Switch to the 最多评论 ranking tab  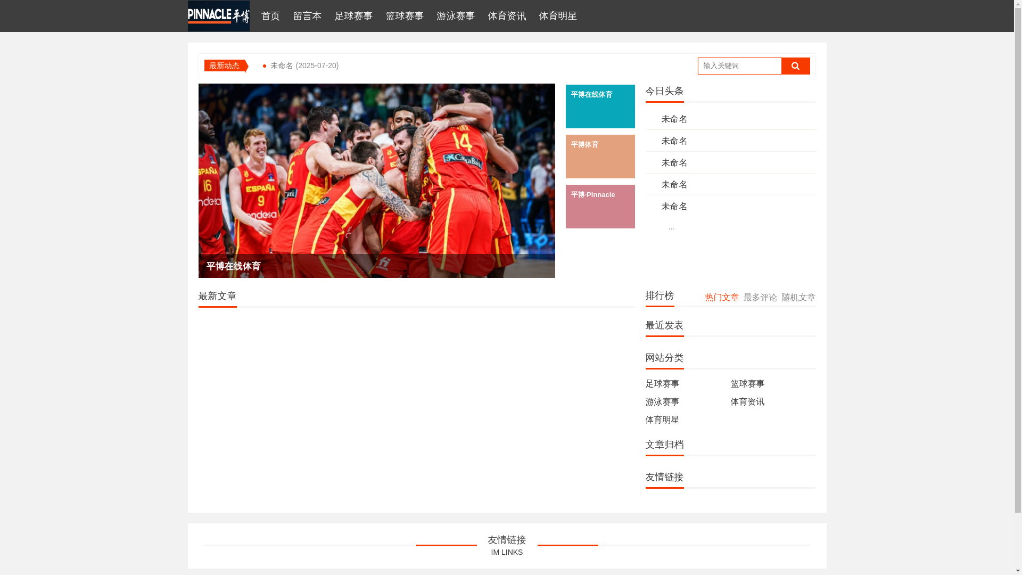(760, 298)
